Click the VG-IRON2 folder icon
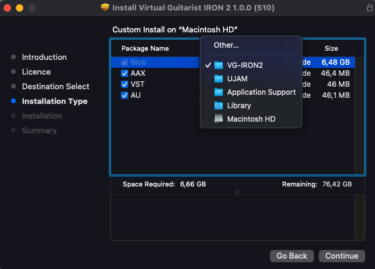This screenshot has width=375, height=269. click(x=219, y=65)
